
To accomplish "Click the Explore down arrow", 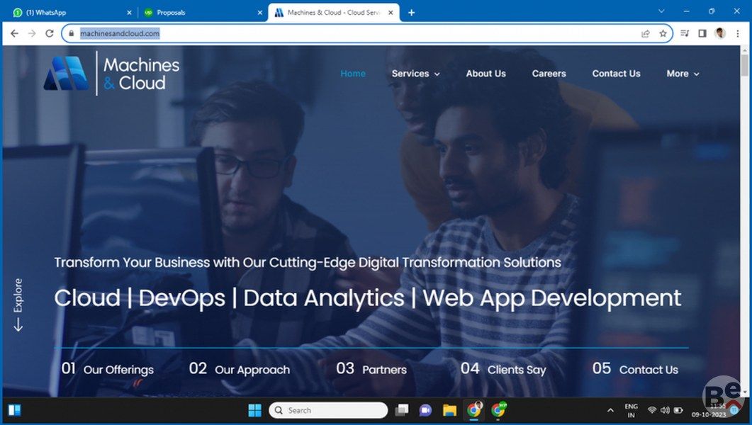I will click(x=18, y=324).
